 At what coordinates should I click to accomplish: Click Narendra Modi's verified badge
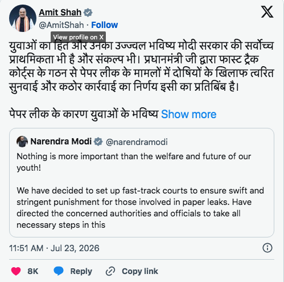point(98,142)
